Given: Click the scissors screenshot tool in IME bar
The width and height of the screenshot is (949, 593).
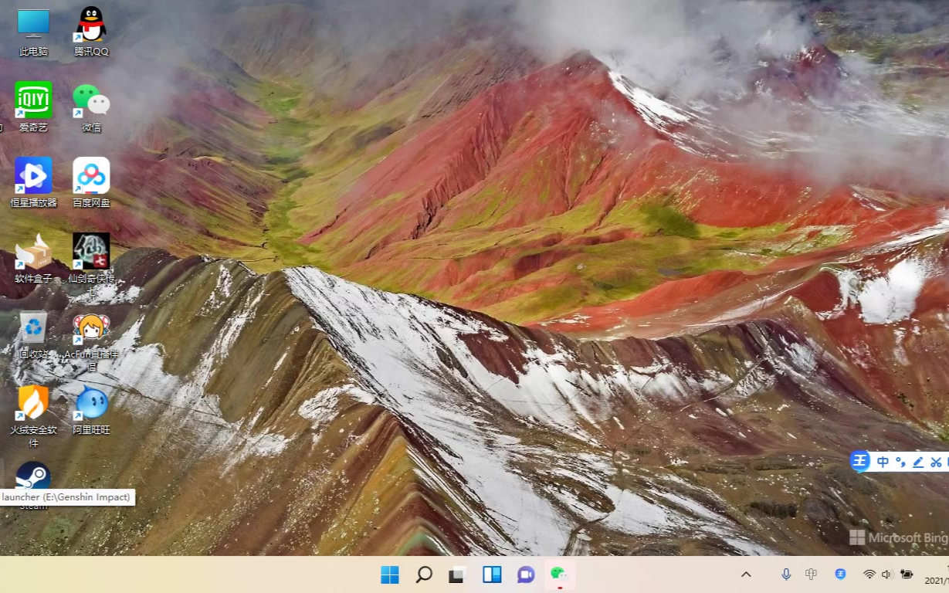Looking at the screenshot, I should (x=936, y=463).
